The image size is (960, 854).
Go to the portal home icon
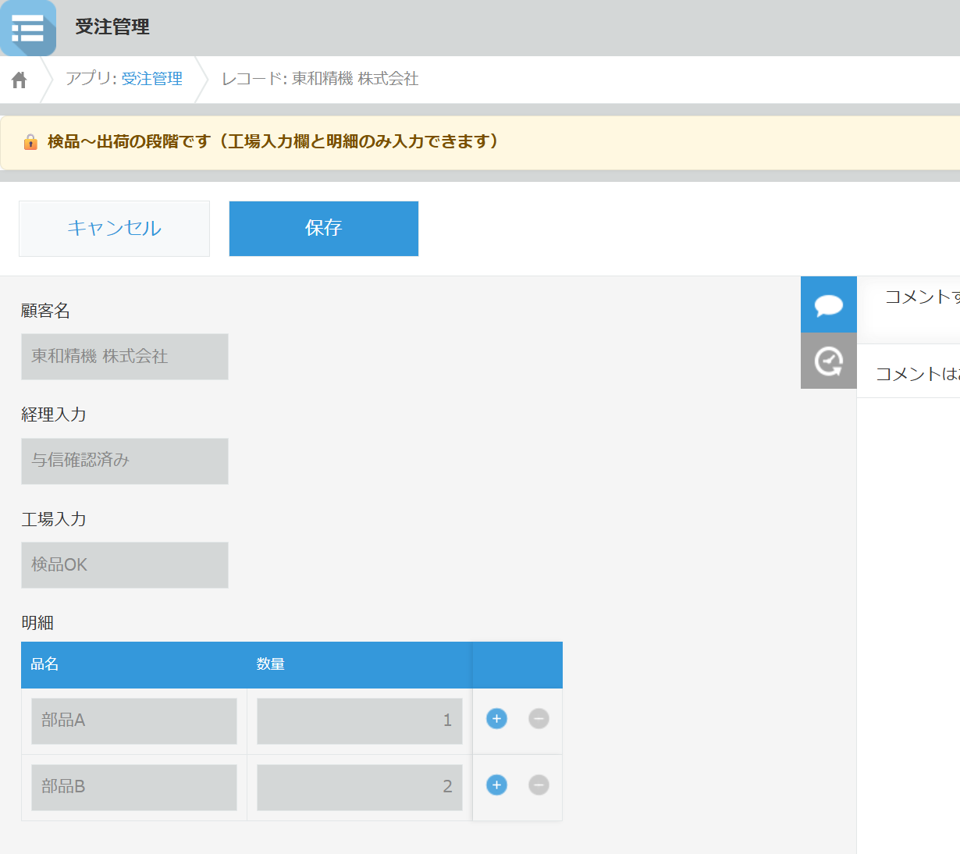click(x=20, y=80)
